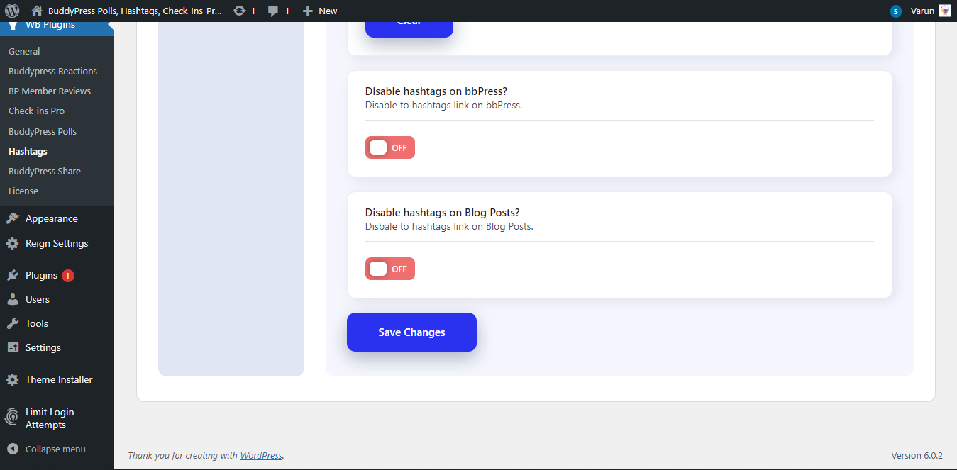Open the comments bubble icon
The width and height of the screenshot is (957, 470).
click(273, 11)
